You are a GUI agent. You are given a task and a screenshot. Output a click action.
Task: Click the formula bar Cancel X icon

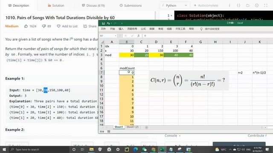pos(125,36)
